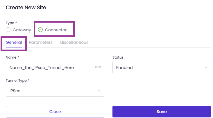Click the Status field label
The height and width of the screenshot is (118, 213).
pyautogui.click(x=118, y=57)
